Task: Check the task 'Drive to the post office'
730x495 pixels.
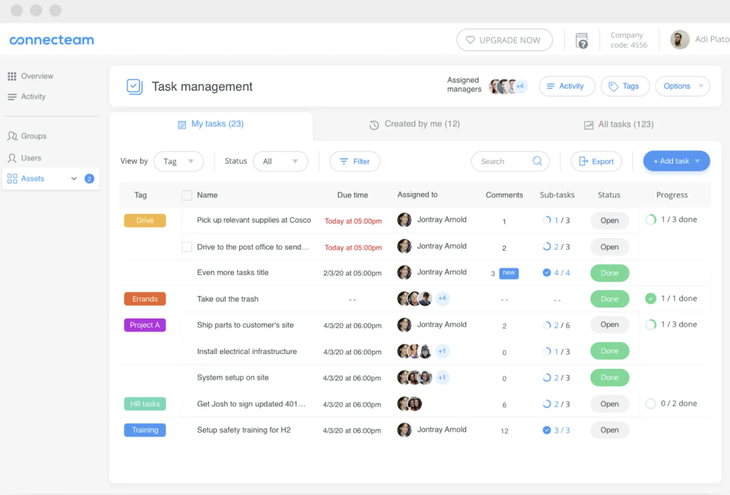Action: coord(187,247)
